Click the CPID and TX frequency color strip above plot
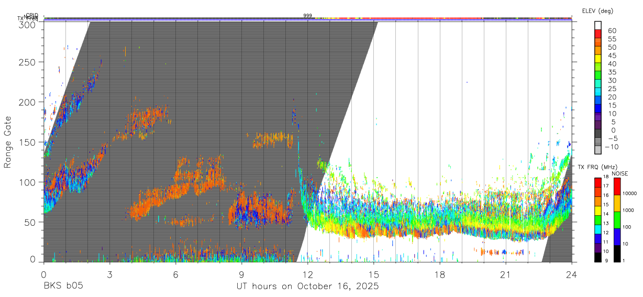 (x=307, y=19)
